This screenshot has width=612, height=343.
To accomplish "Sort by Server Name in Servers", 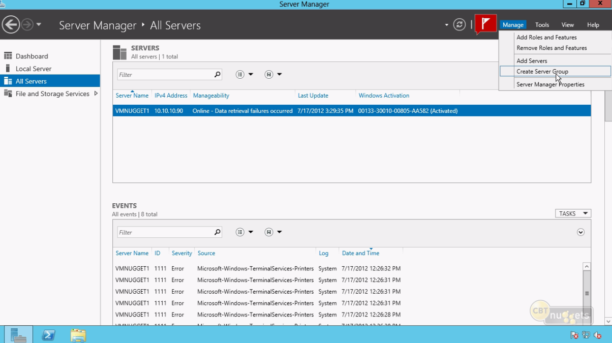I will tap(132, 96).
